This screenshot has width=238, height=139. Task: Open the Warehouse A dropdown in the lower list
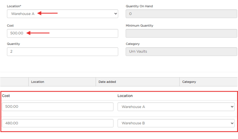176,107
